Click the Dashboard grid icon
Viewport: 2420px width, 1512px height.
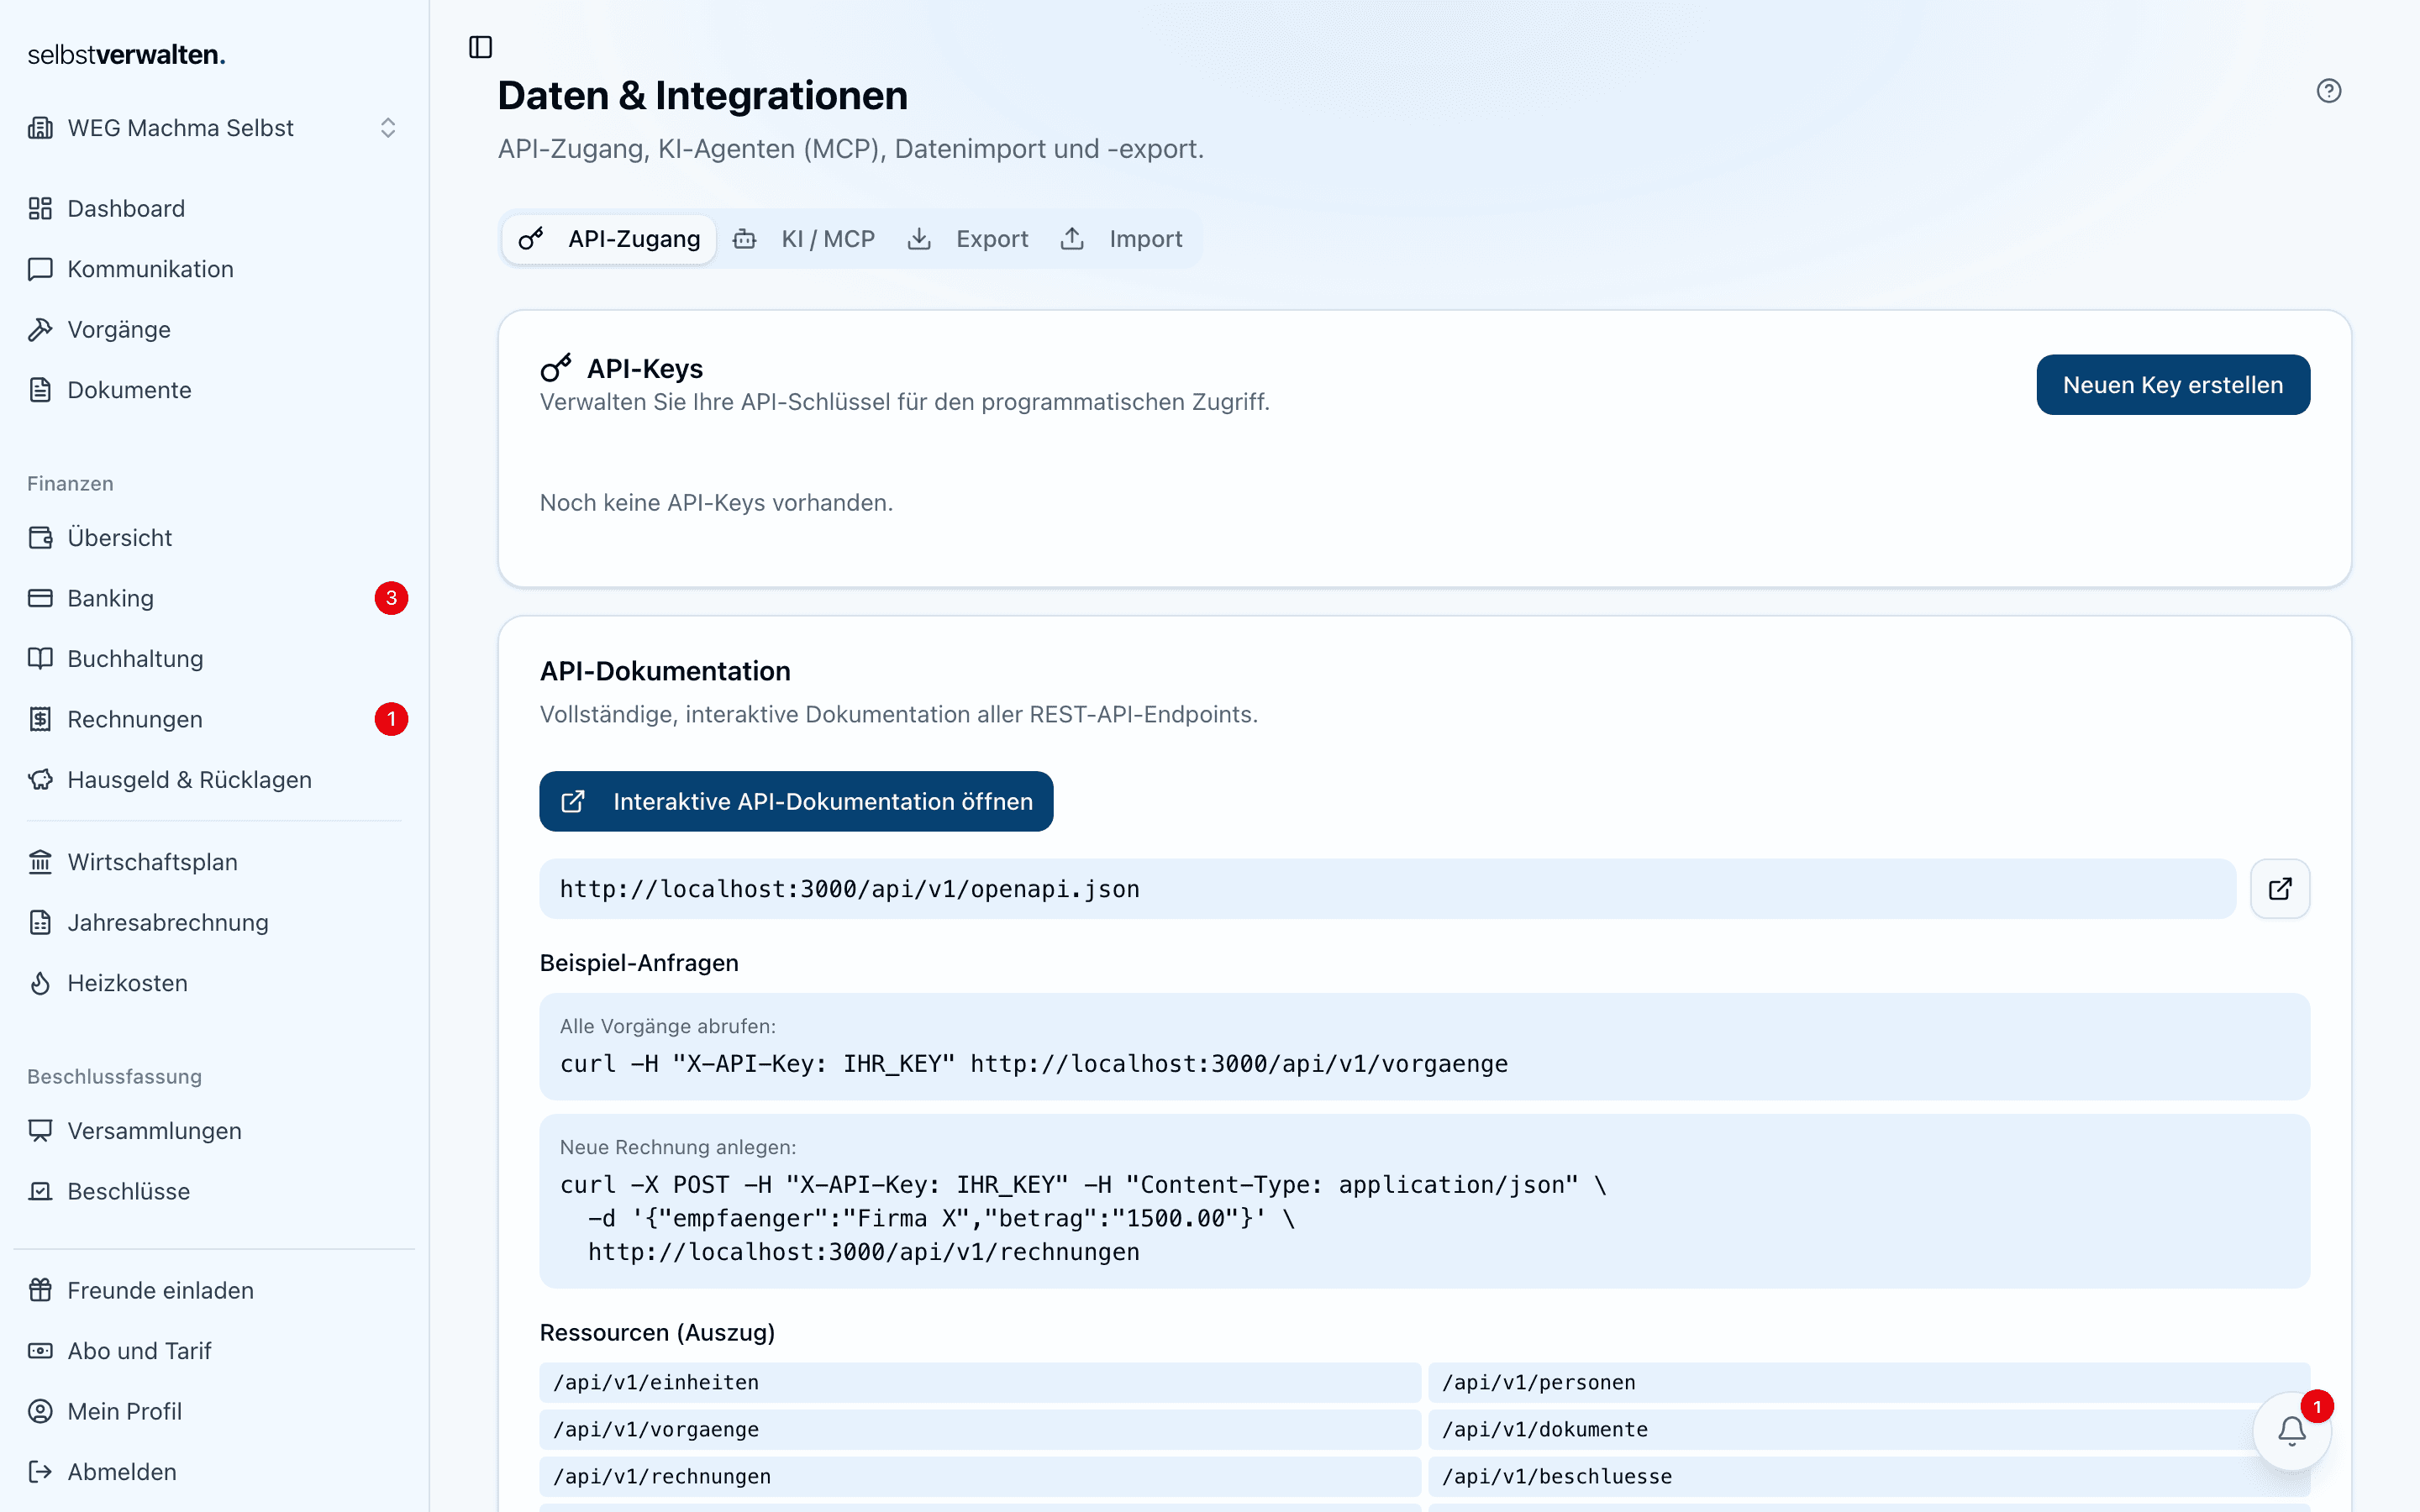[x=40, y=208]
